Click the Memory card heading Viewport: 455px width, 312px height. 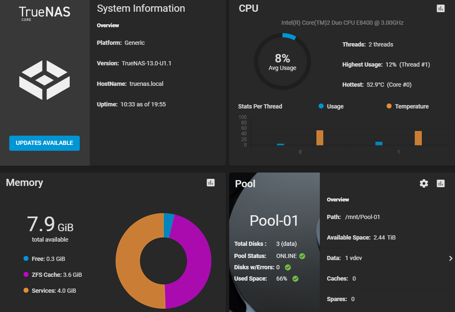click(x=24, y=183)
